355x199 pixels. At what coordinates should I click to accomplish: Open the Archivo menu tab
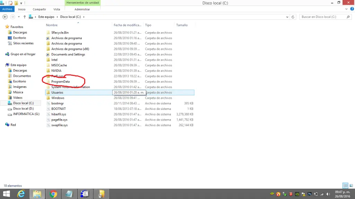7,9
